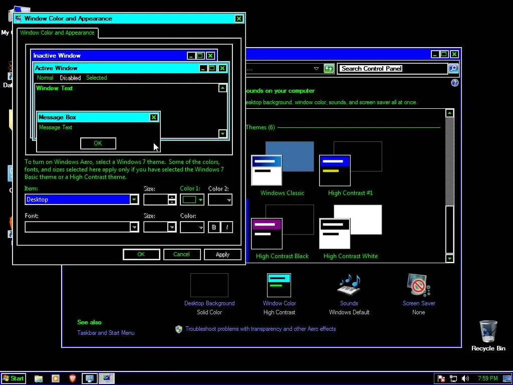
Task: Click Window Text in the preview
Action: [x=54, y=88]
